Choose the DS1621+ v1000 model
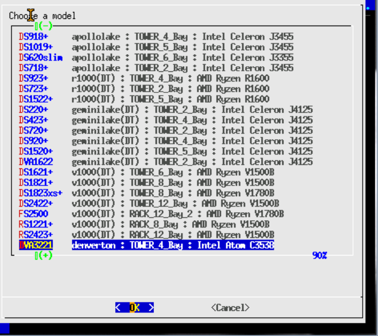The height and width of the screenshot is (336, 378). point(147,172)
